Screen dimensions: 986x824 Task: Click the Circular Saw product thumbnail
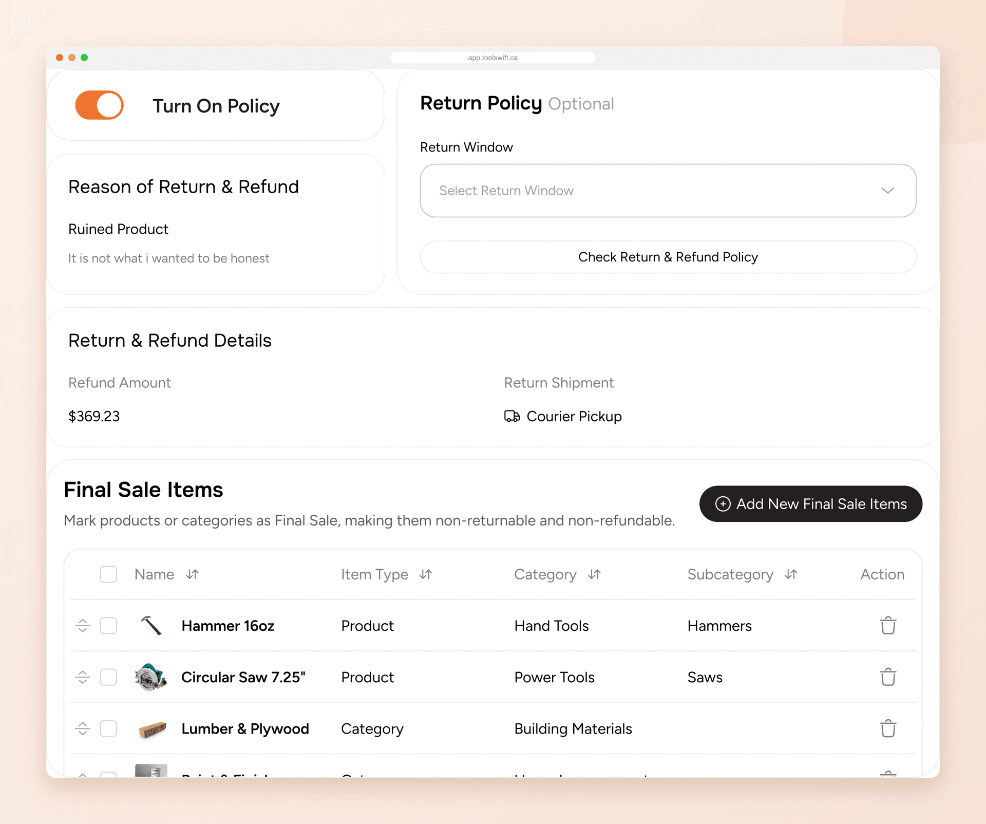[151, 677]
